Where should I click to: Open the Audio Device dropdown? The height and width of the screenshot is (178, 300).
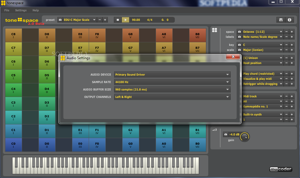[172, 74]
